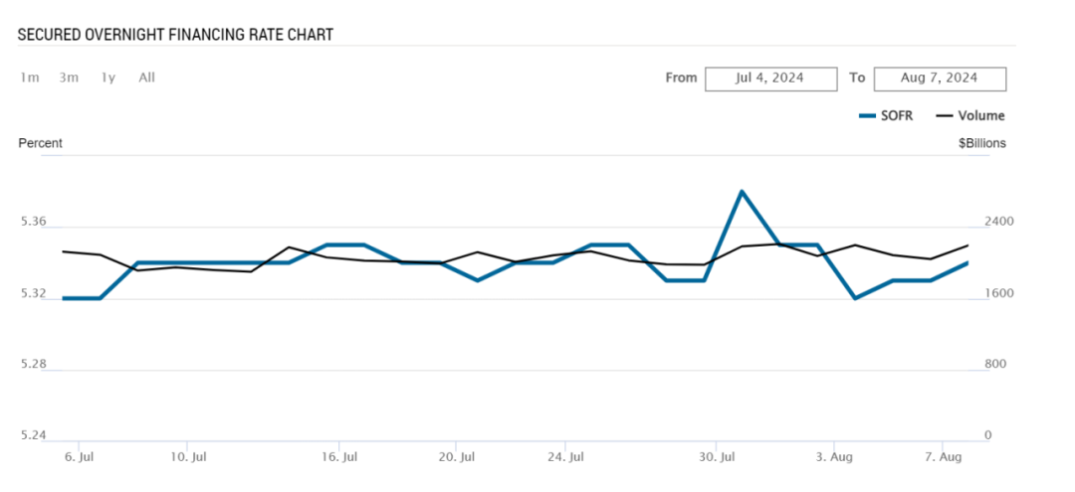Show All available data range
Image resolution: width=1075 pixels, height=492 pixels.
click(146, 78)
